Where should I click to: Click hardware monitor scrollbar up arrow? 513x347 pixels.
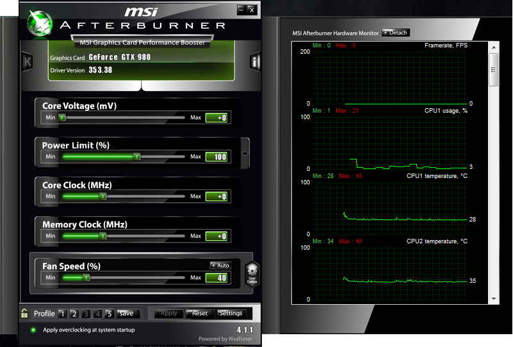(x=494, y=47)
